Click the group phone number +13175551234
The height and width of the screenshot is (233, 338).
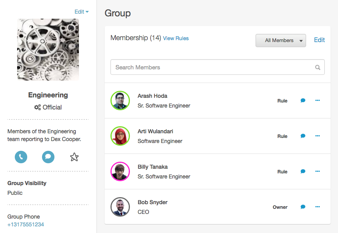(26, 224)
